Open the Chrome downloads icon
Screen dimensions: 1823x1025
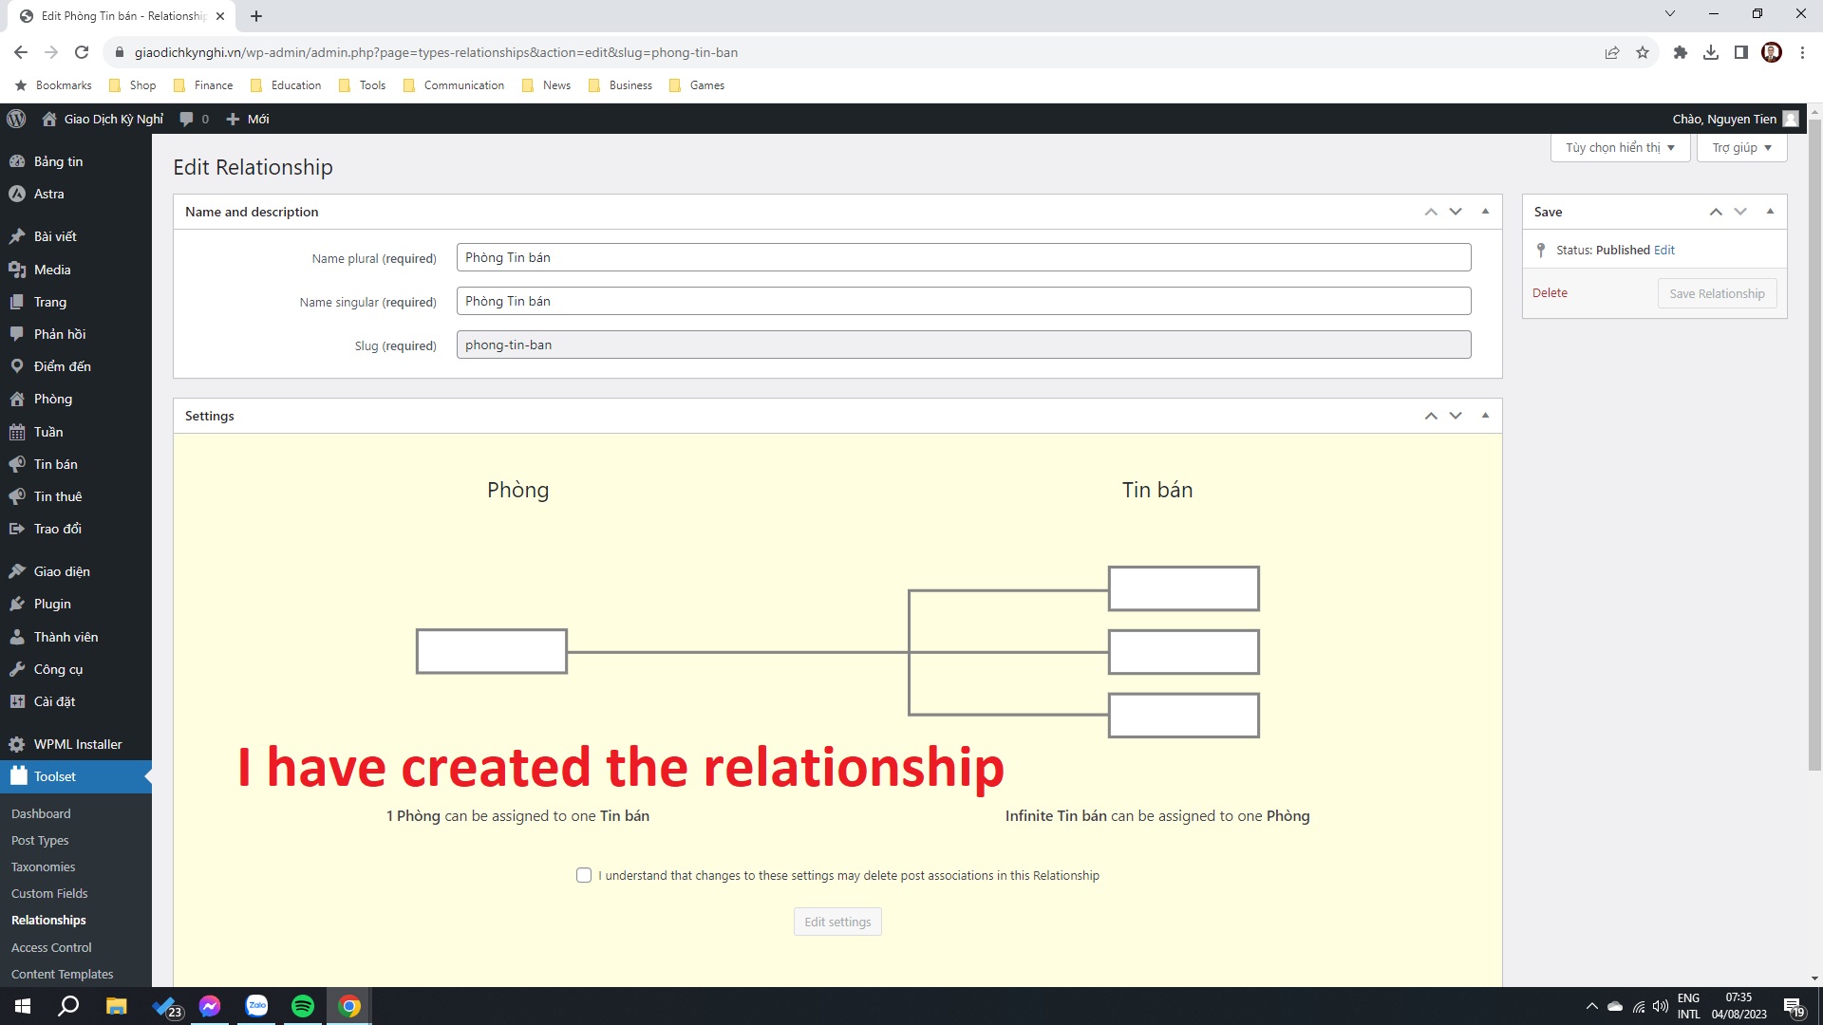1711,52
